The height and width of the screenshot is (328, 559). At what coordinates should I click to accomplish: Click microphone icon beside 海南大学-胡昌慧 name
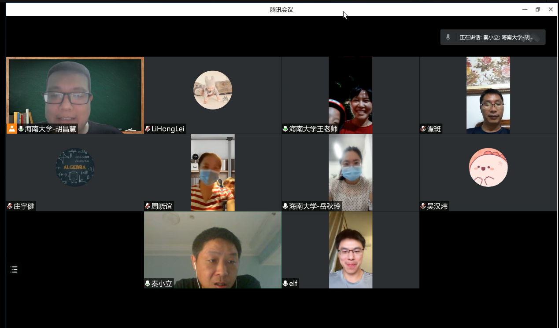[21, 129]
